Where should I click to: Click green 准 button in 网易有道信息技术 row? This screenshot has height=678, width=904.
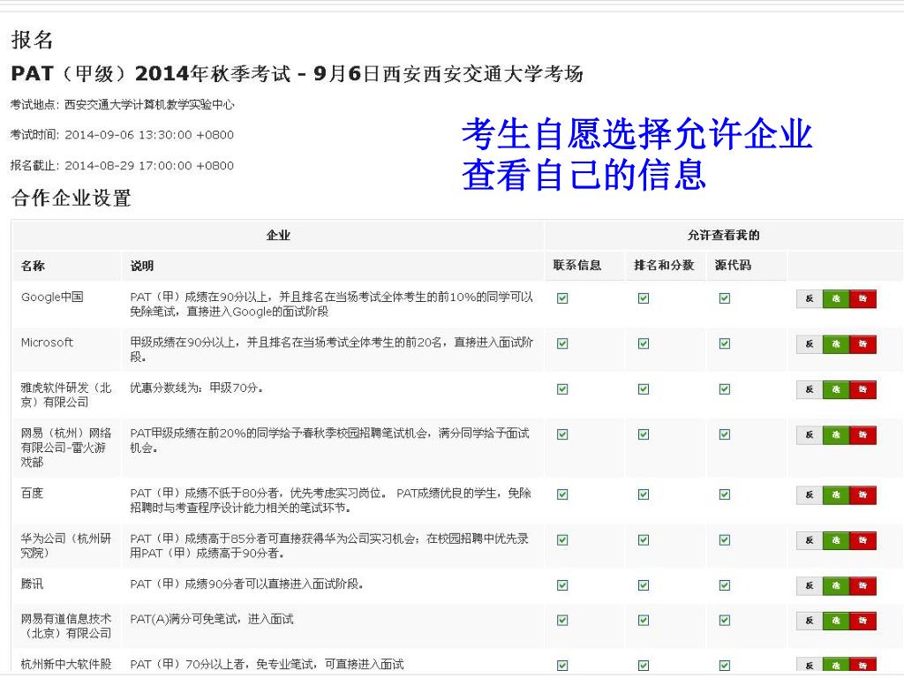(x=836, y=621)
